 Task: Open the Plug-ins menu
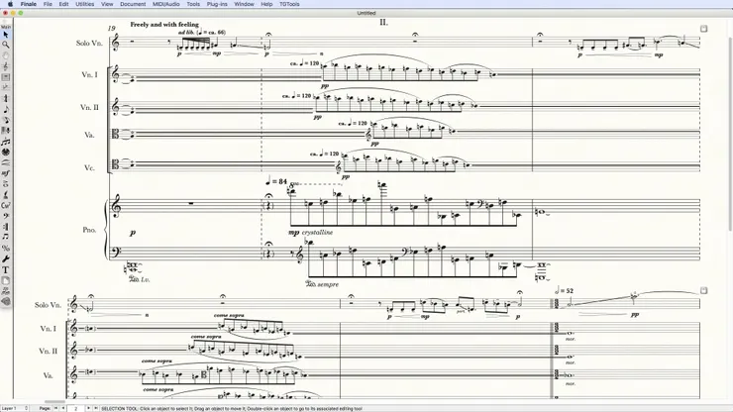coord(217,4)
